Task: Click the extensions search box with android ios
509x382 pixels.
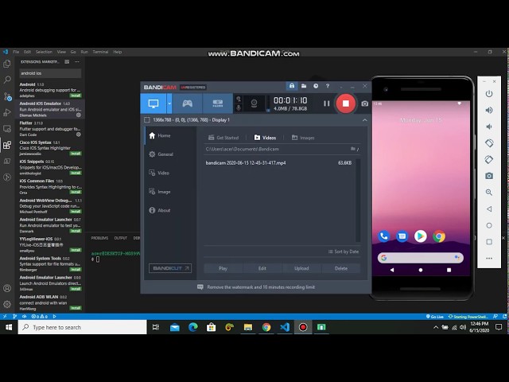Action: click(x=50, y=73)
